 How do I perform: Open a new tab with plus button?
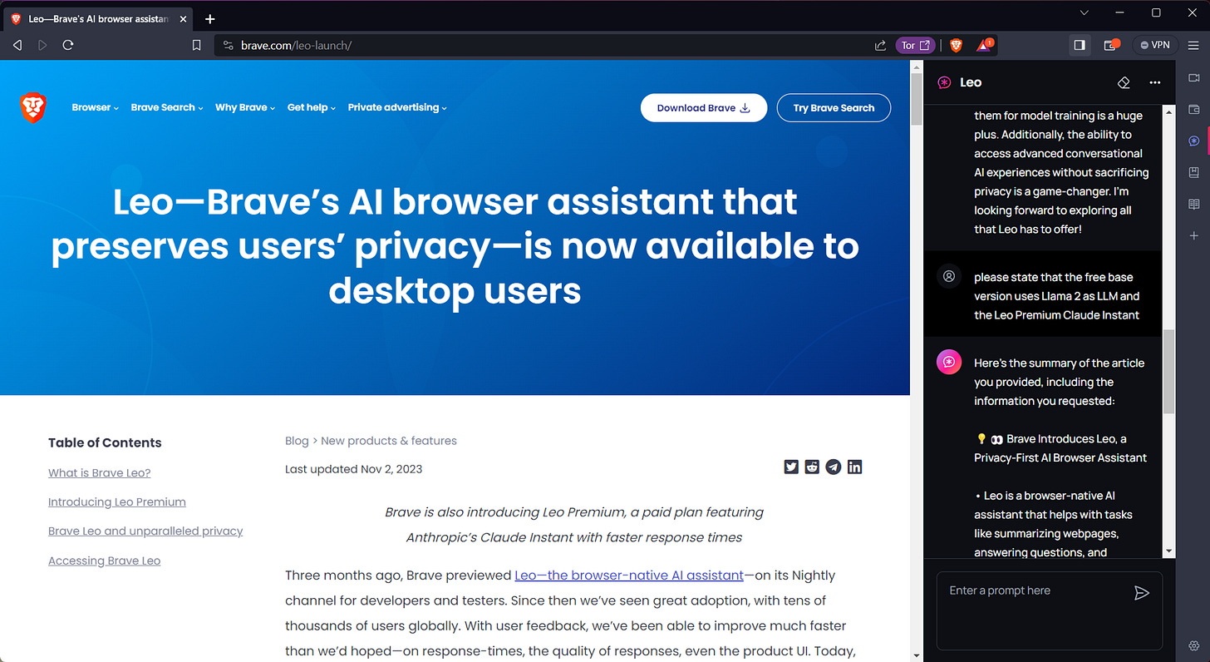click(x=209, y=18)
